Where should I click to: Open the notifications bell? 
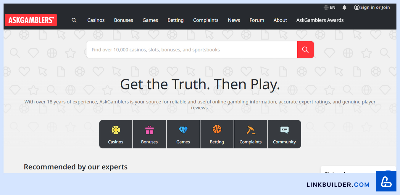coord(344,7)
